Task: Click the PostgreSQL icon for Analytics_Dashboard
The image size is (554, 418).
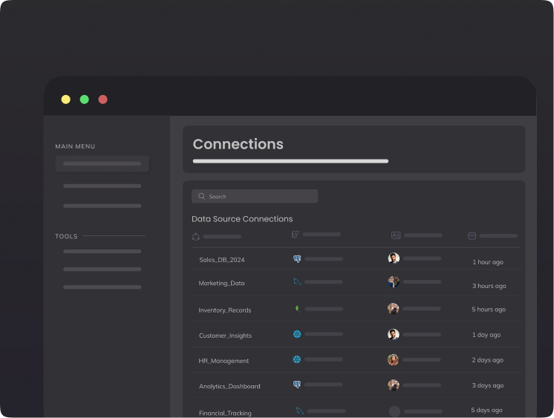Action: point(297,385)
